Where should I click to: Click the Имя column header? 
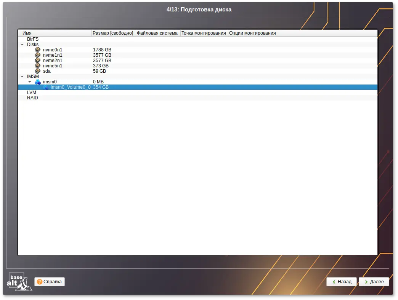[55, 33]
